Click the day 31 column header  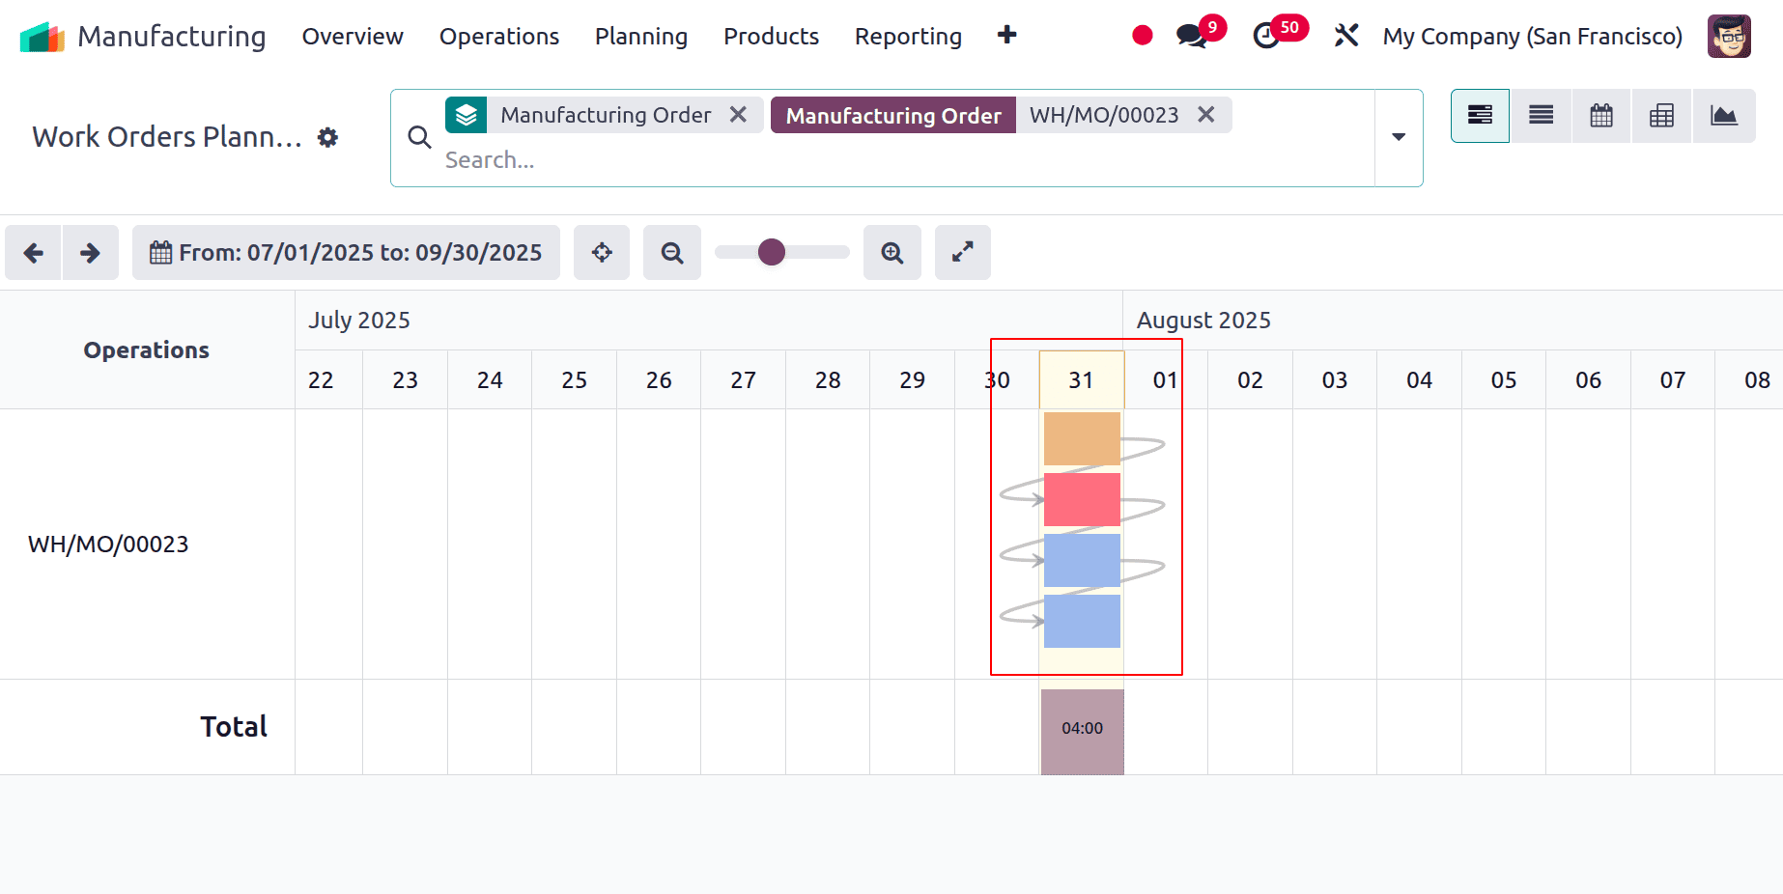1081,380
